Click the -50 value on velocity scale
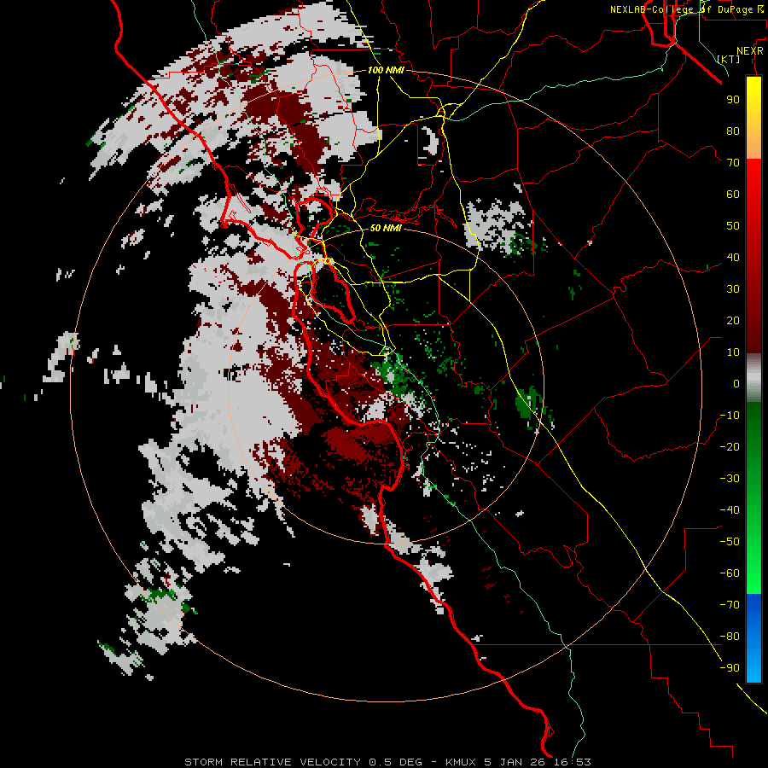This screenshot has height=768, width=768. (x=730, y=542)
